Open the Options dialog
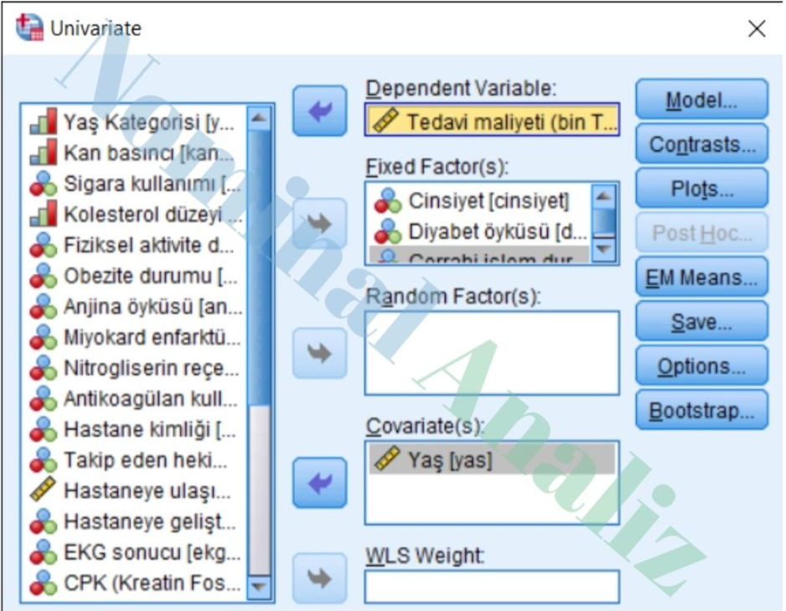The height and width of the screenshot is (611, 786). 702,365
